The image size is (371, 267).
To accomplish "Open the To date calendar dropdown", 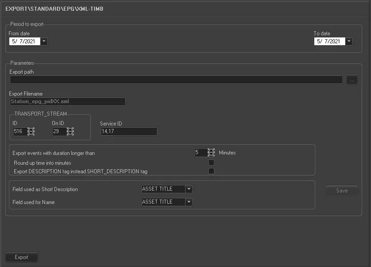I will click(x=349, y=42).
